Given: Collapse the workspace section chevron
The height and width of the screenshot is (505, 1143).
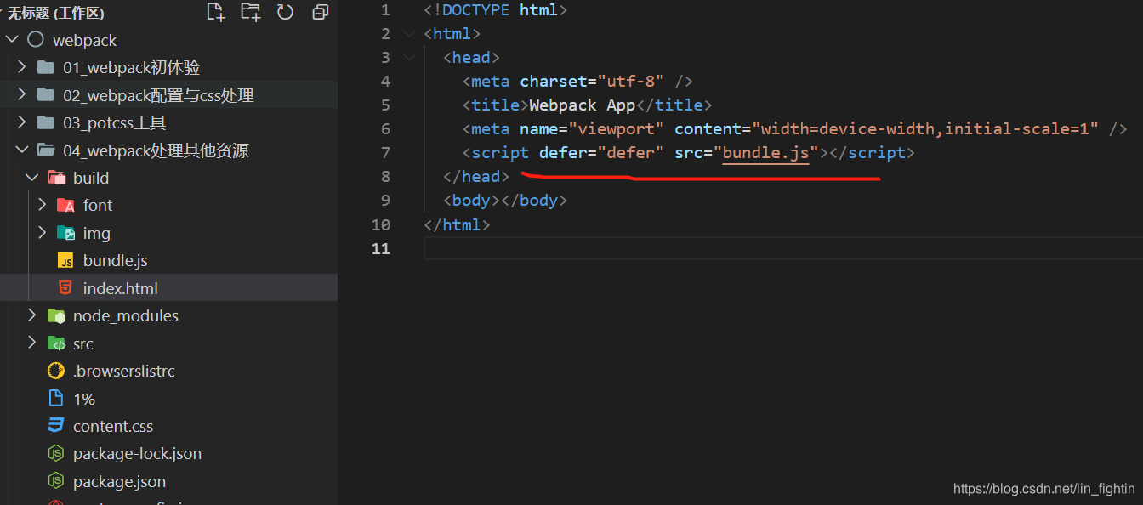Looking at the screenshot, I should click(3, 13).
